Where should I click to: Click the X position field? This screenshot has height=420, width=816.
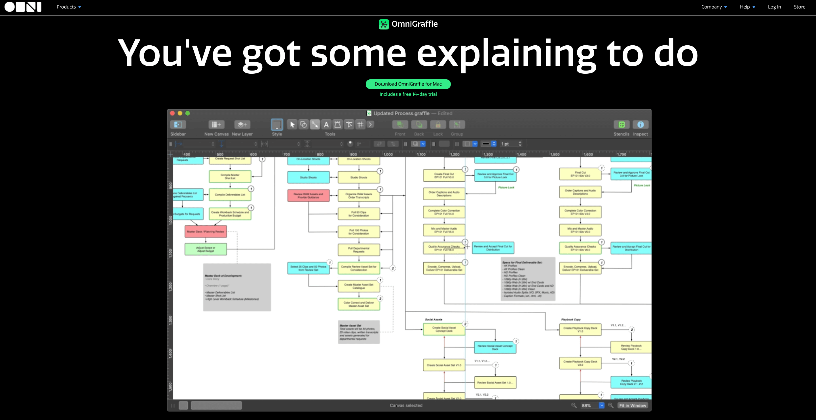click(x=199, y=144)
